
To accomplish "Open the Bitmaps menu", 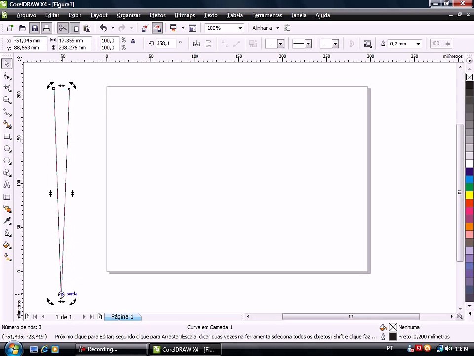I will [185, 15].
